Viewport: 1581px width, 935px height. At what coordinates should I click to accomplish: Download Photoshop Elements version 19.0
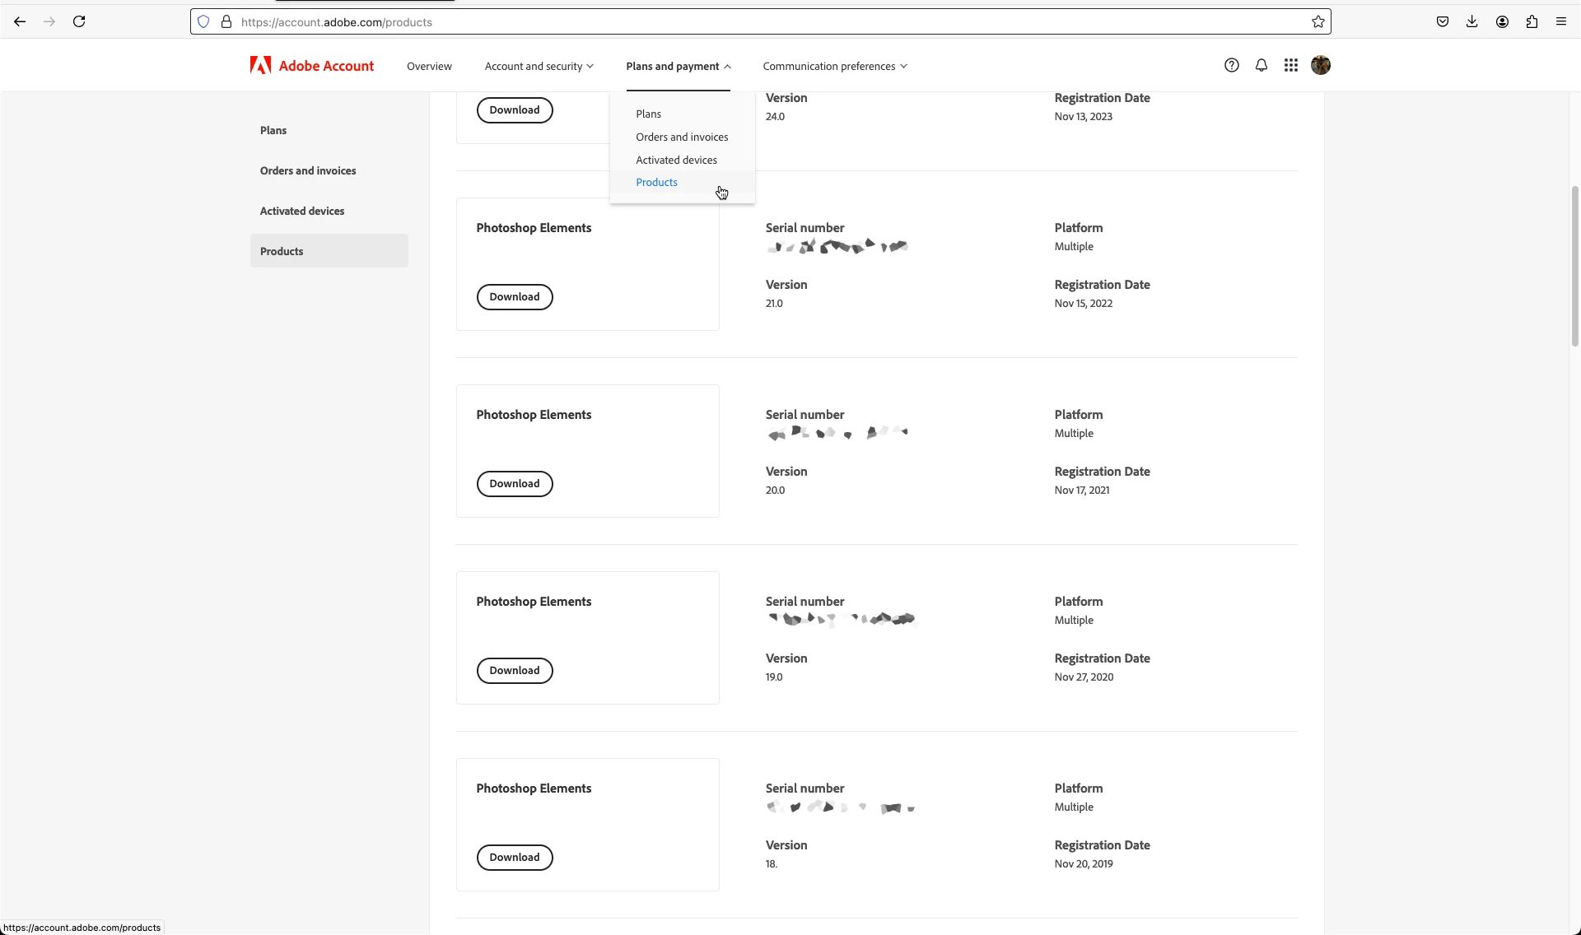tap(514, 671)
